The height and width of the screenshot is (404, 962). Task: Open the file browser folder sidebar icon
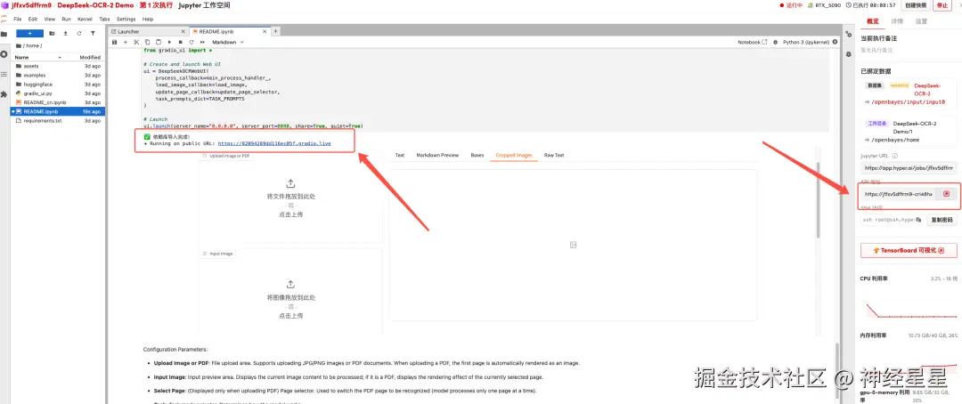click(4, 34)
